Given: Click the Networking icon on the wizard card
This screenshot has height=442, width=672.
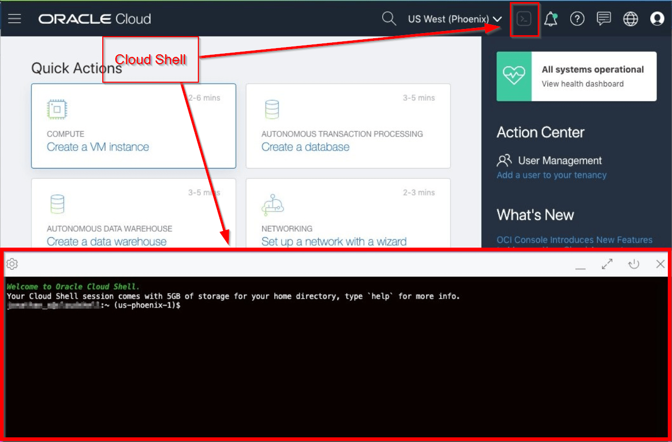Looking at the screenshot, I should click(272, 206).
